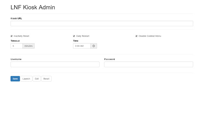Viewport: 205px width, 128px height.
Task: Toggle the Inactivity Reset checkbox
Action: (12, 36)
